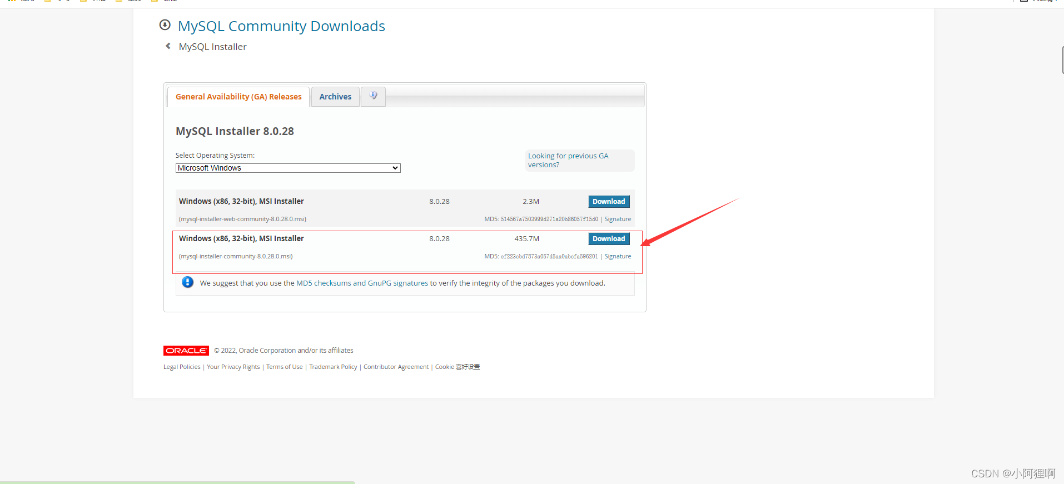Screen dimensions: 1064x484
Task: Click the red Oracle logo
Action: [x=186, y=351]
